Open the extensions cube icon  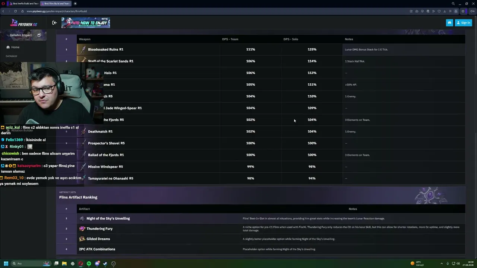(463, 11)
